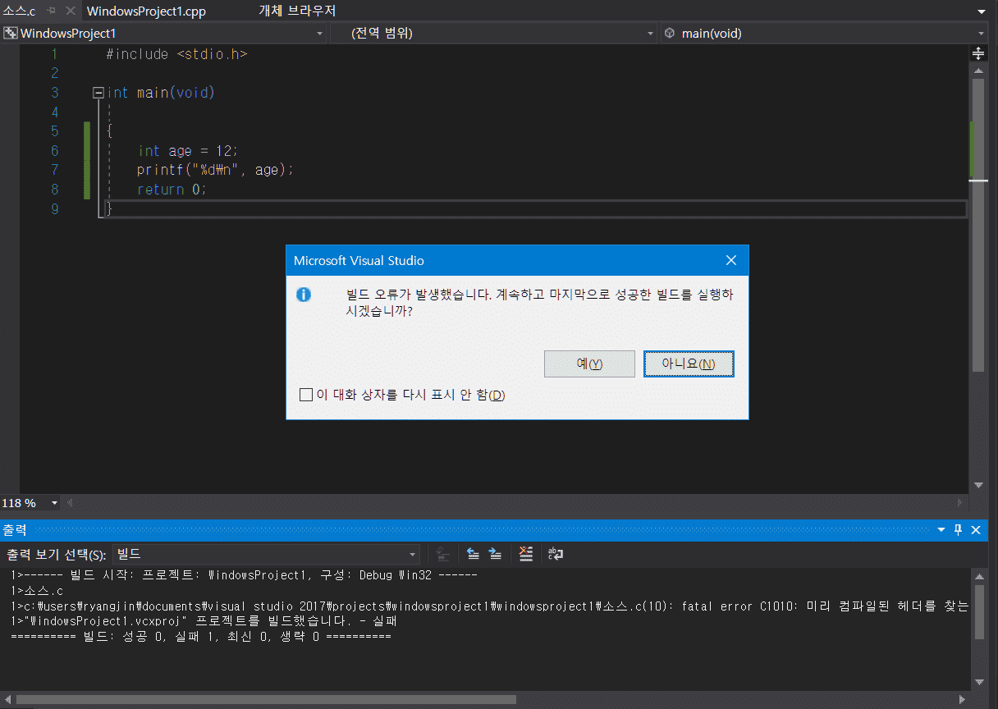Viewport: 998px width, 709px height.
Task: Toggle auto-hide pin on the 출력 panel
Action: pyautogui.click(x=958, y=530)
